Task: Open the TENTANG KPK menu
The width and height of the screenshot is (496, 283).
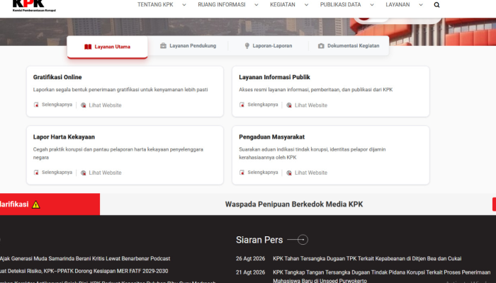Action: (x=155, y=5)
